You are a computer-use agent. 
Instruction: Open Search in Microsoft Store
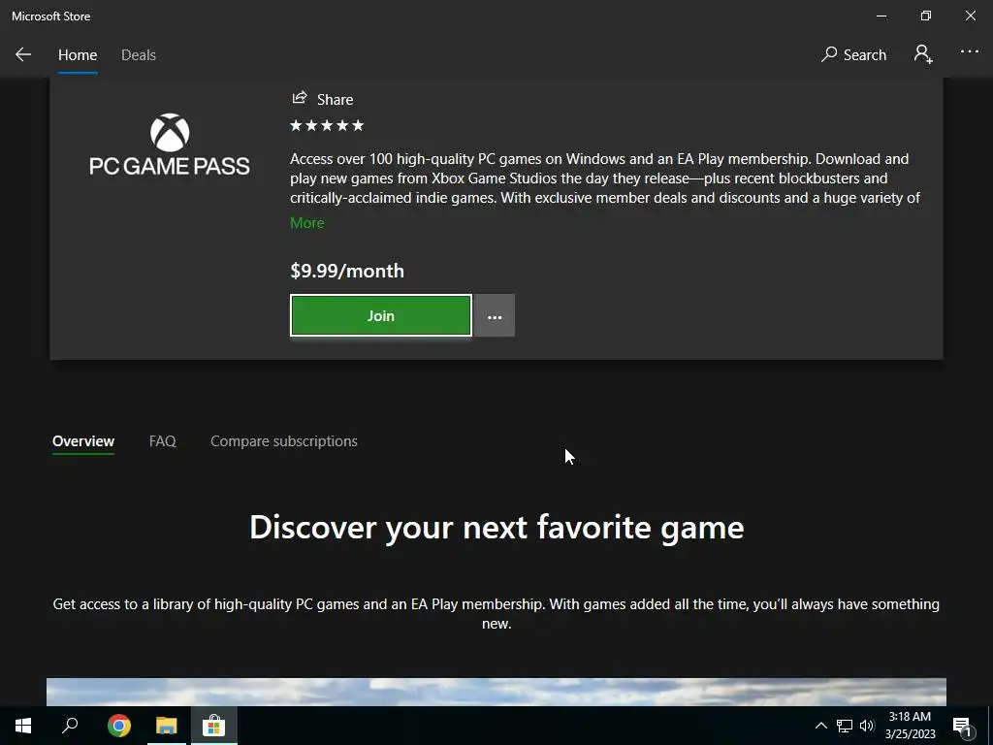point(853,55)
